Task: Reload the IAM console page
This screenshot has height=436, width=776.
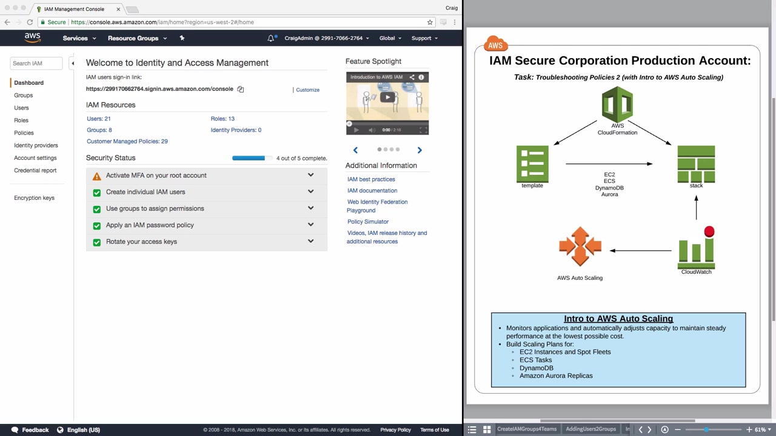Action: pyautogui.click(x=30, y=22)
